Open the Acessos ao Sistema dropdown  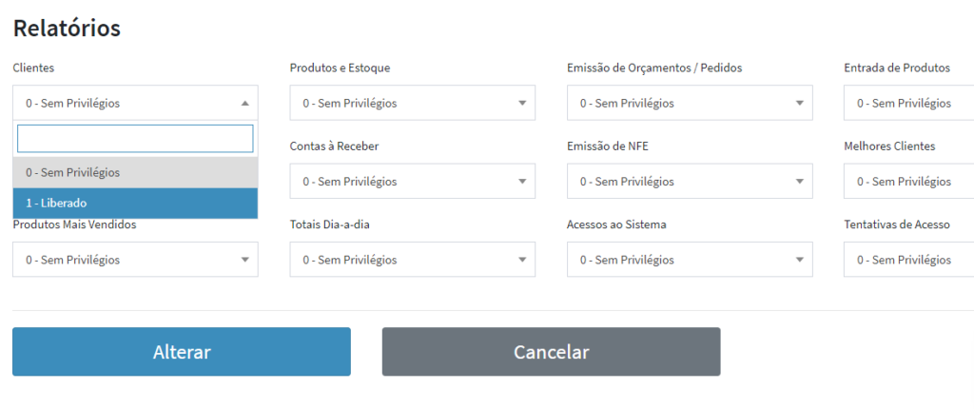click(x=690, y=259)
